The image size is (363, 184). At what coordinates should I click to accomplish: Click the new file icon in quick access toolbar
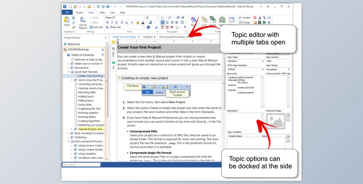point(70,6)
